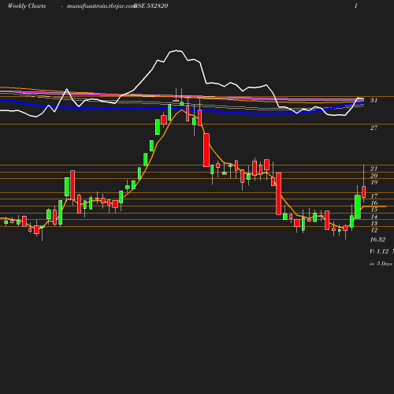Click the 'in 5 Days' text
The width and height of the screenshot is (394, 394).
(381, 264)
